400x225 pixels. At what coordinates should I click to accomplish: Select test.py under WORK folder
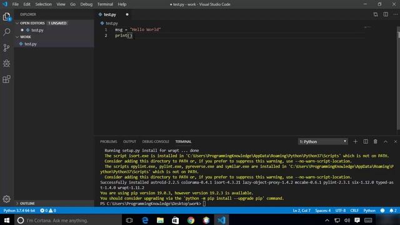click(31, 44)
